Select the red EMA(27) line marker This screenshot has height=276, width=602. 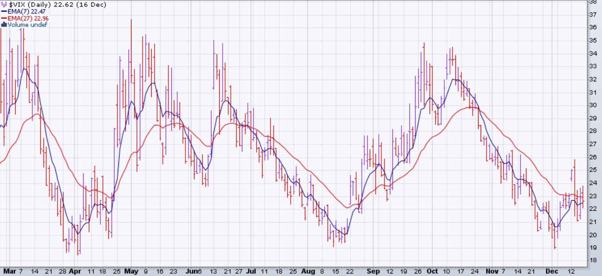pos(4,18)
